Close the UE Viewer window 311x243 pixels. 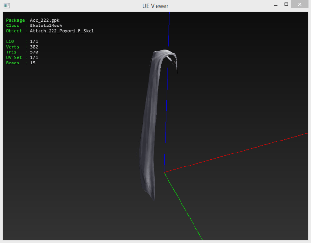301,5
